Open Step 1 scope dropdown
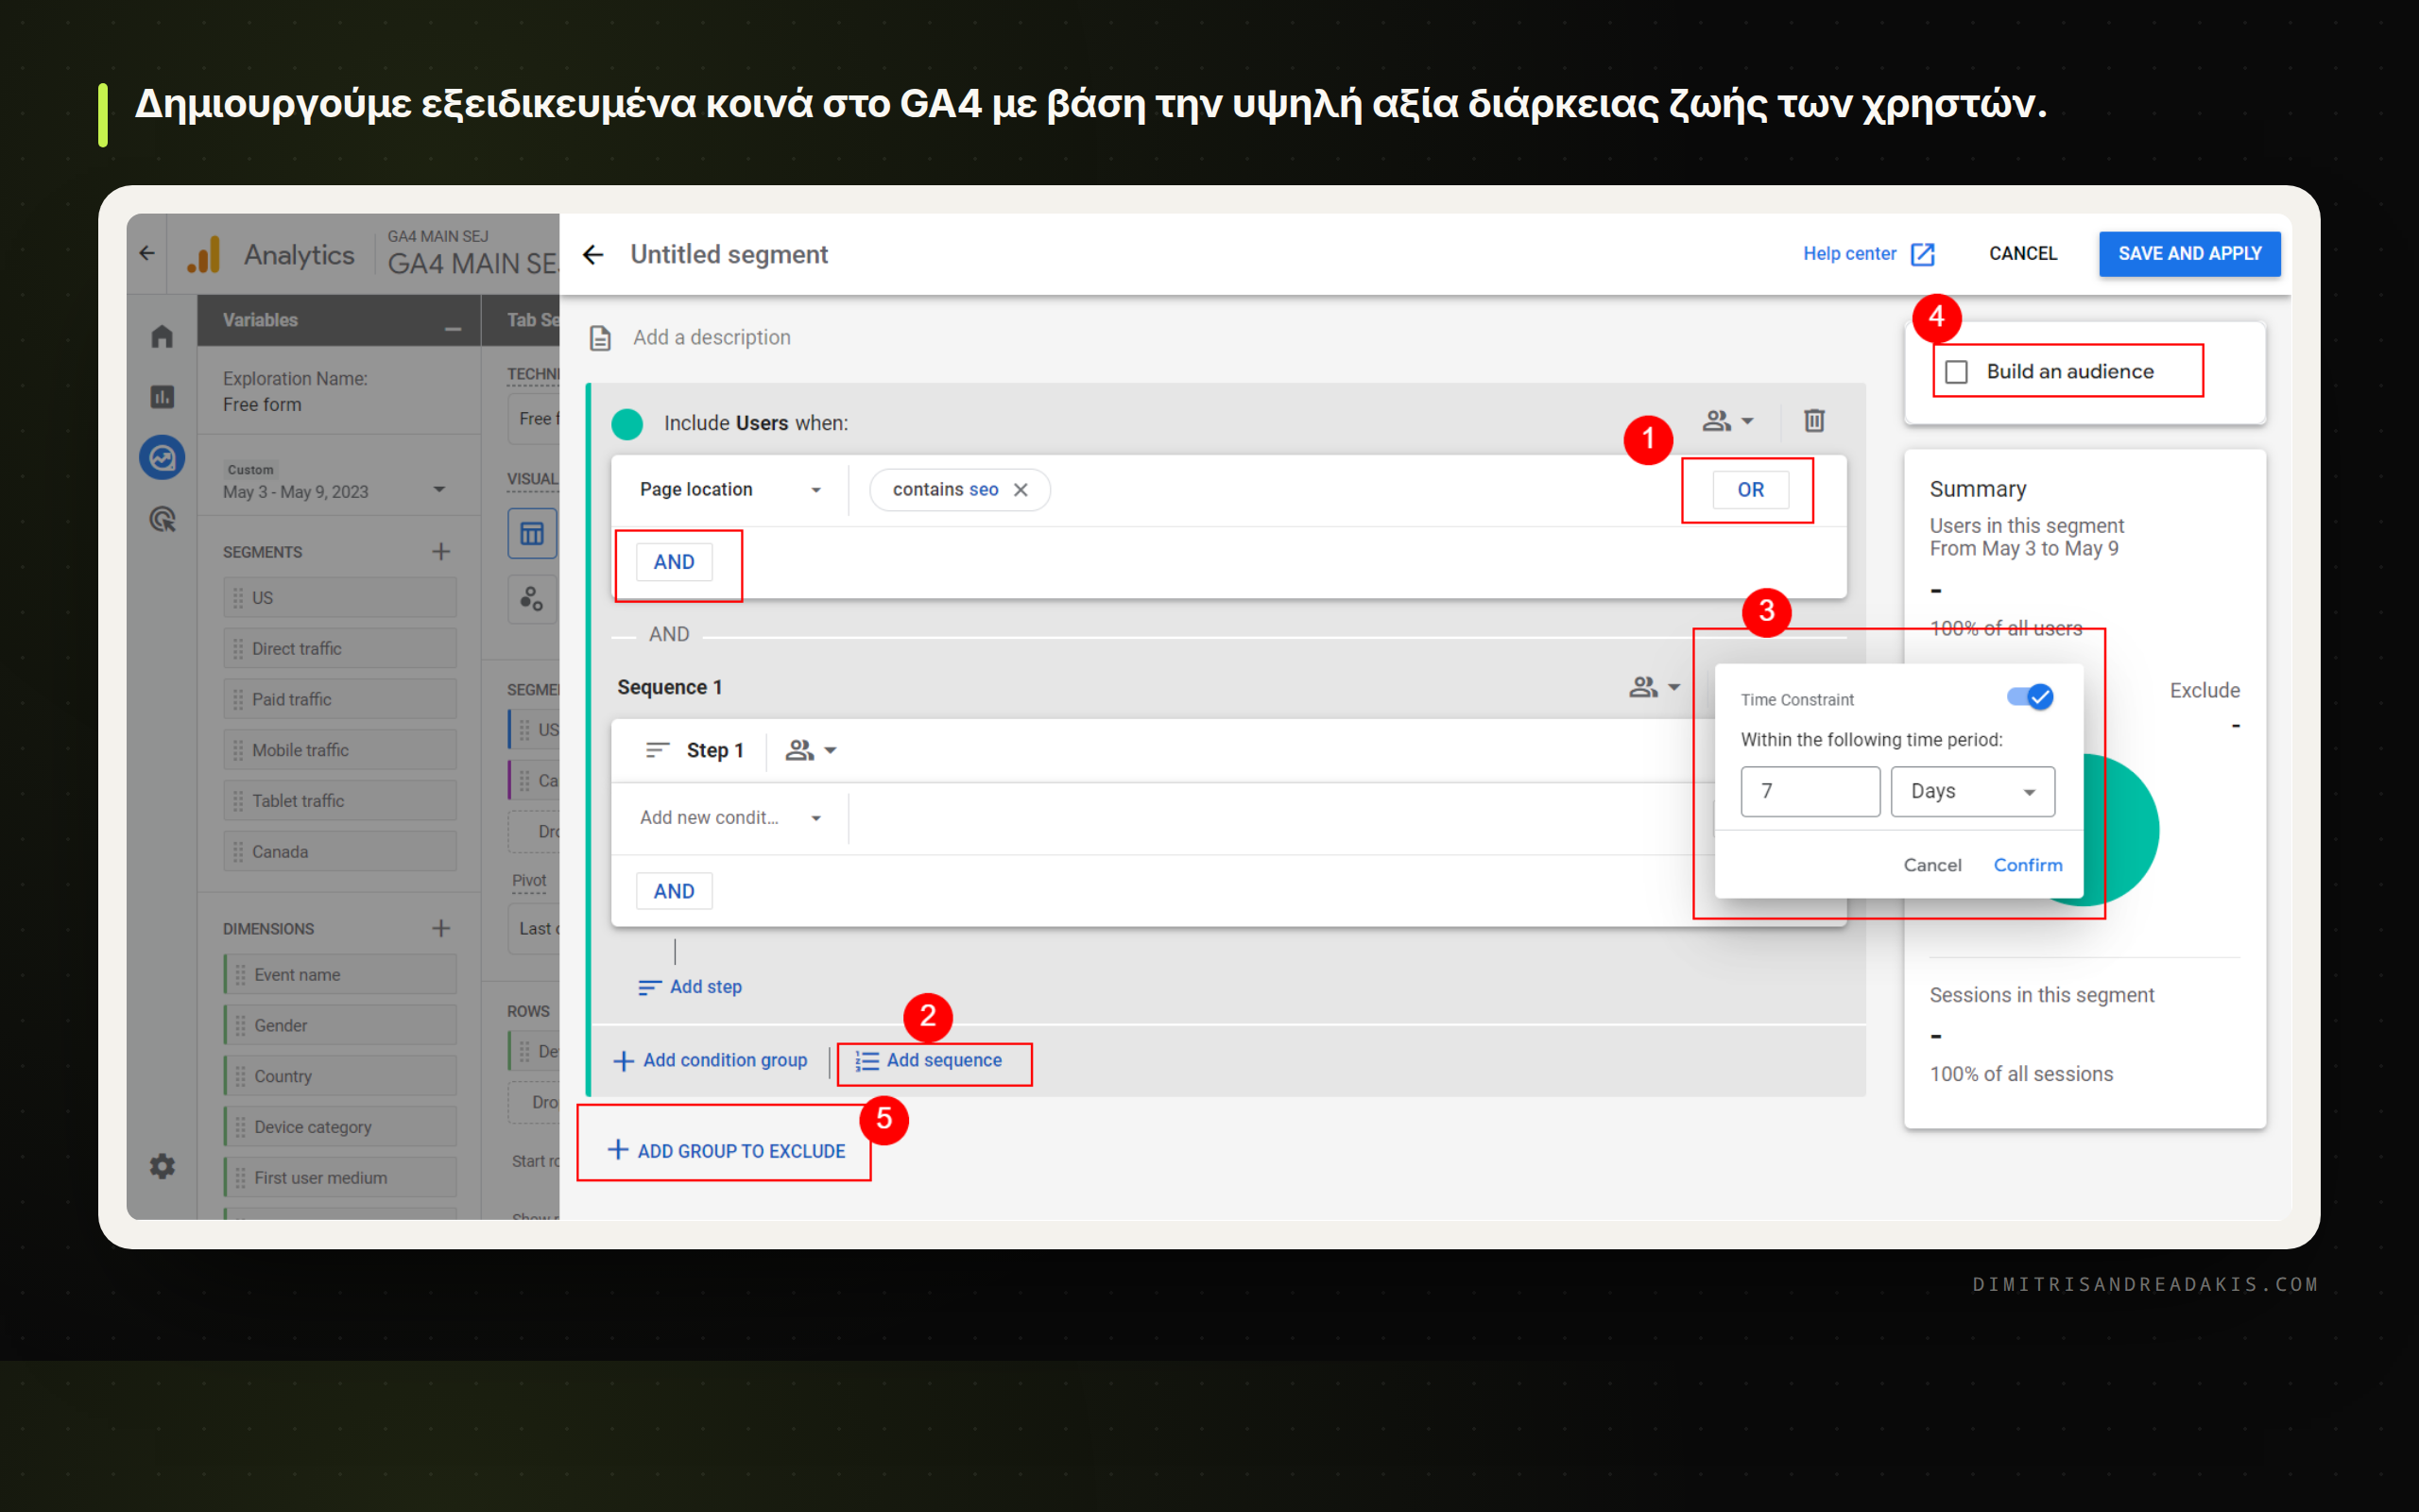2419x1512 pixels. pyautogui.click(x=811, y=750)
